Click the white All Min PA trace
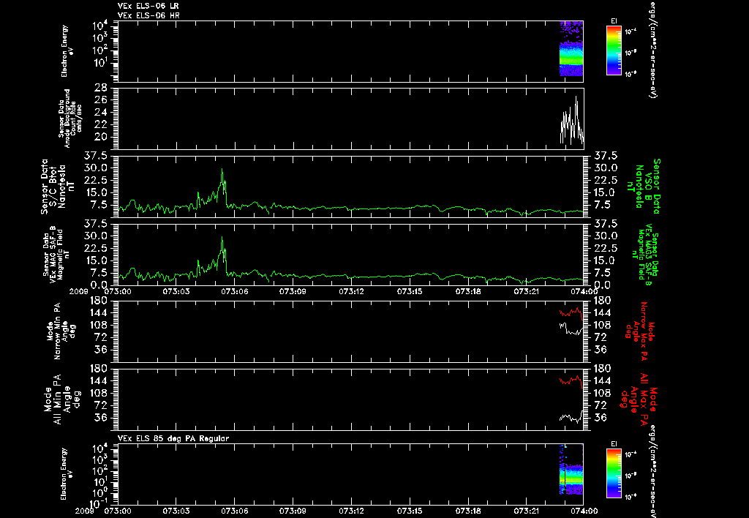The width and height of the screenshot is (749, 518). [571, 418]
